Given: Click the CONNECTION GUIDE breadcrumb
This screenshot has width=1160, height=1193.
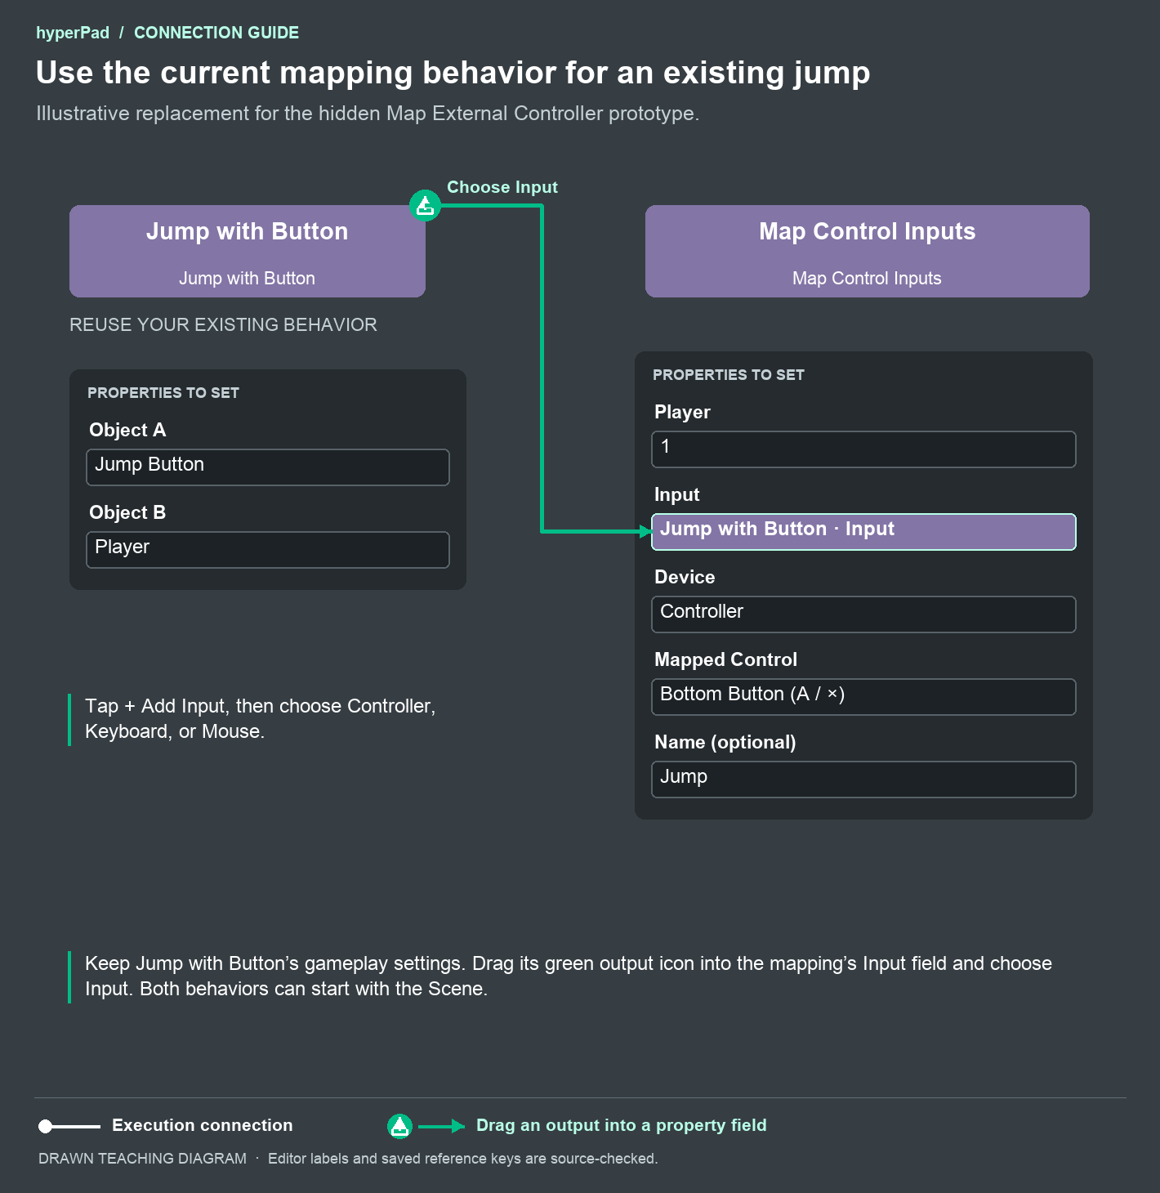Looking at the screenshot, I should 216,33.
